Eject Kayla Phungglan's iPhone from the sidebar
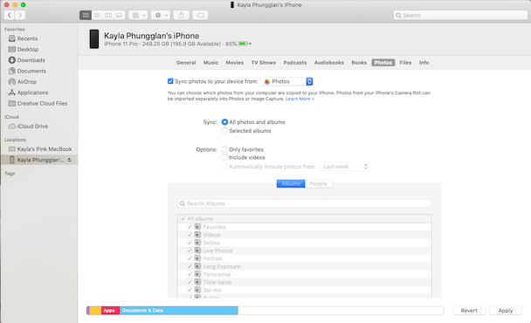 coord(69,160)
